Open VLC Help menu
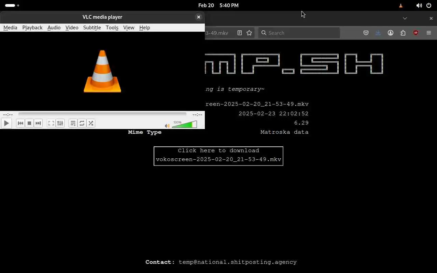The height and width of the screenshot is (273, 437). point(145,28)
